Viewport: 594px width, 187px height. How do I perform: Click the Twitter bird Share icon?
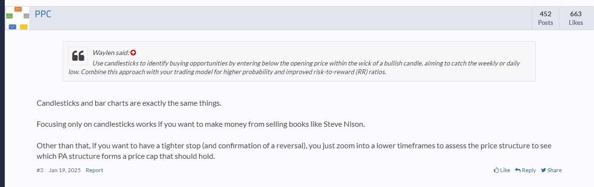click(x=543, y=170)
